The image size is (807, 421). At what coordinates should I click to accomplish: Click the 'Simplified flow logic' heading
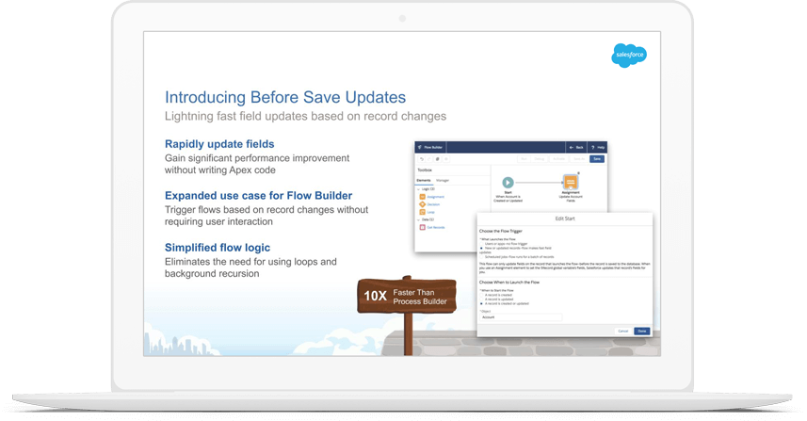(x=218, y=248)
